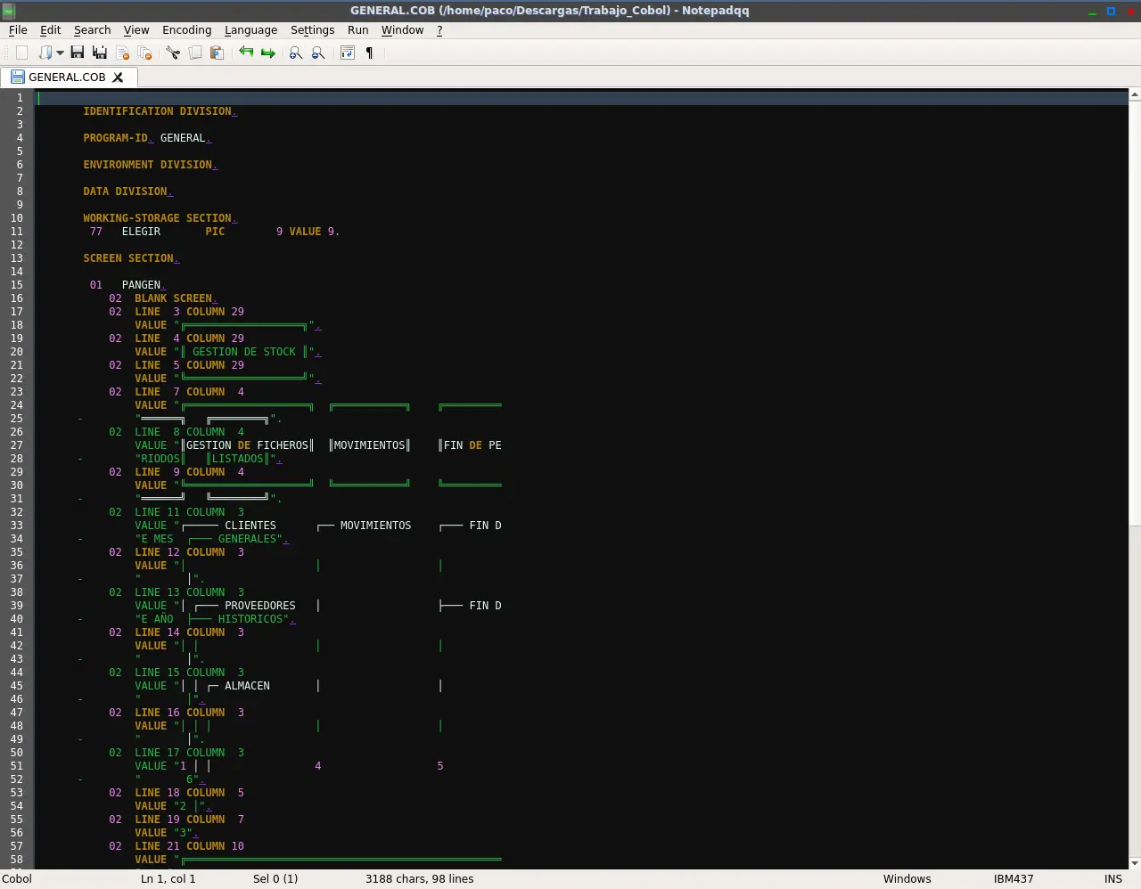
Task: Open the Window menu
Action: (402, 29)
